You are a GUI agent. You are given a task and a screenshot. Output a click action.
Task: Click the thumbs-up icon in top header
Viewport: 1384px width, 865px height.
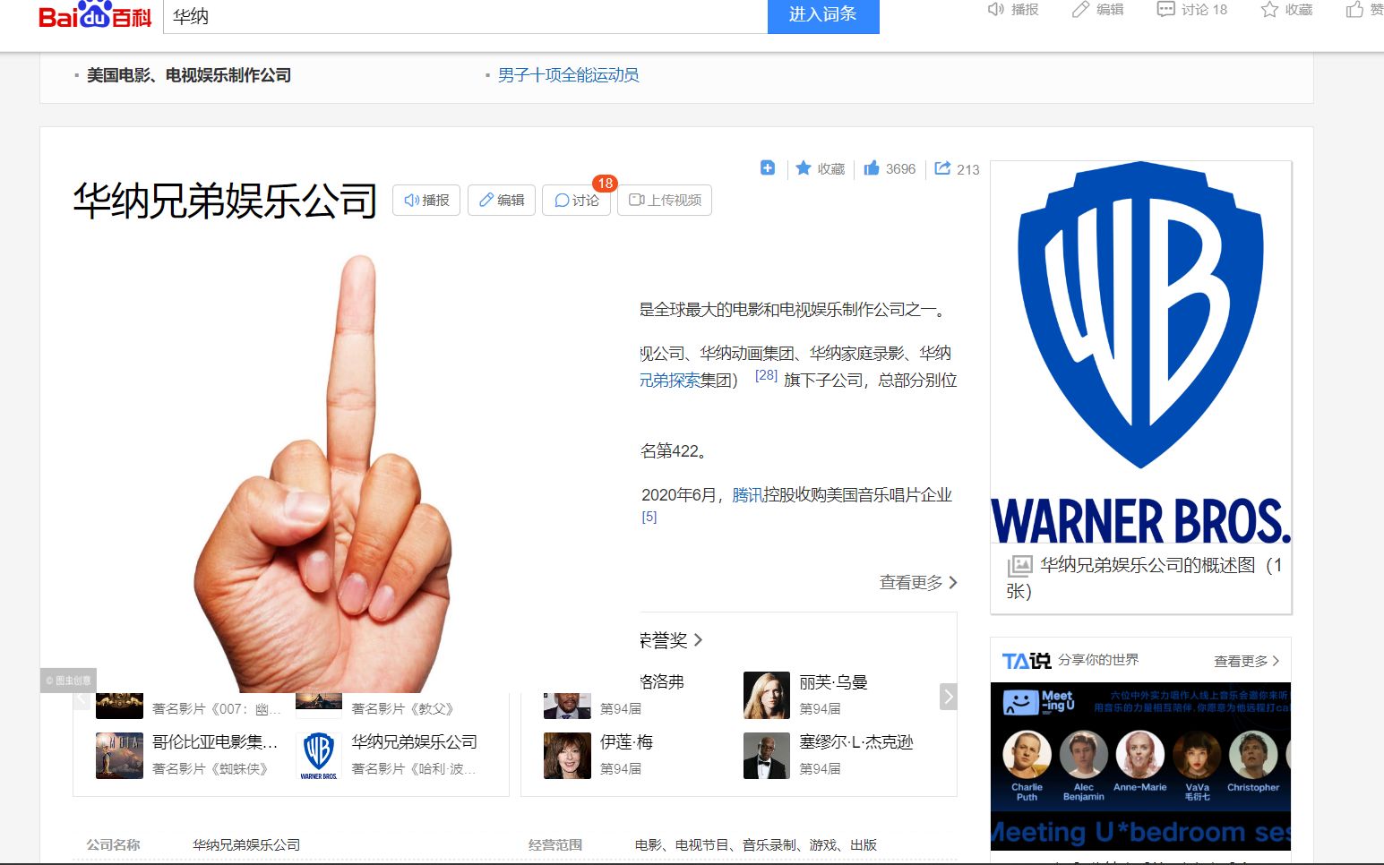pyautogui.click(x=1354, y=10)
